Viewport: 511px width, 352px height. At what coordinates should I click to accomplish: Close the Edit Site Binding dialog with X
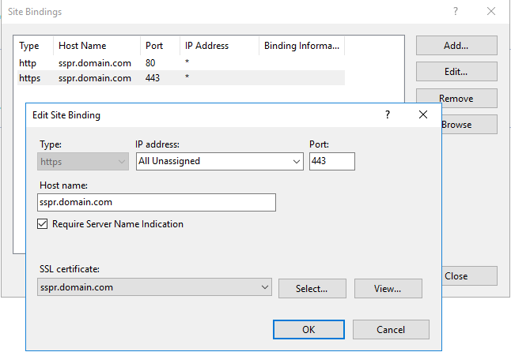(423, 115)
